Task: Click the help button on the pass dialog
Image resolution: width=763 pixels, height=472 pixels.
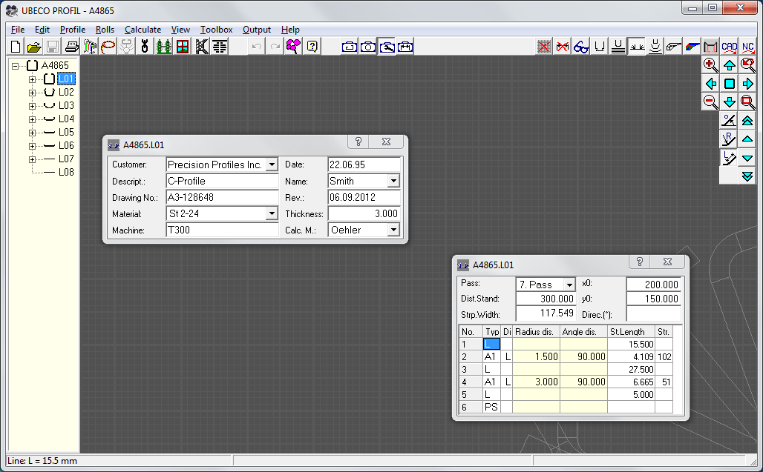Action: [x=639, y=262]
